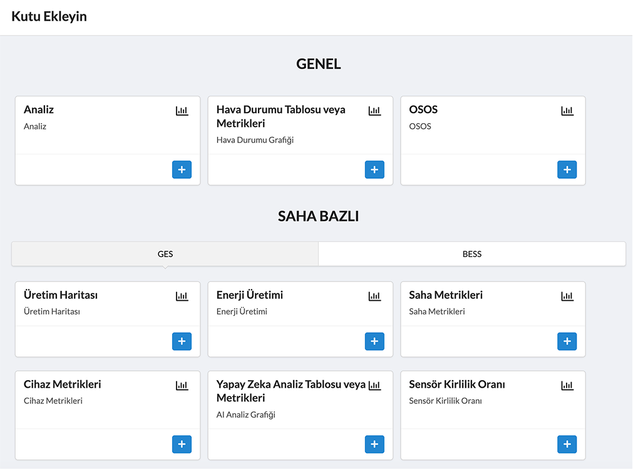Click the Saha Metrikleri chart icon

tap(567, 296)
